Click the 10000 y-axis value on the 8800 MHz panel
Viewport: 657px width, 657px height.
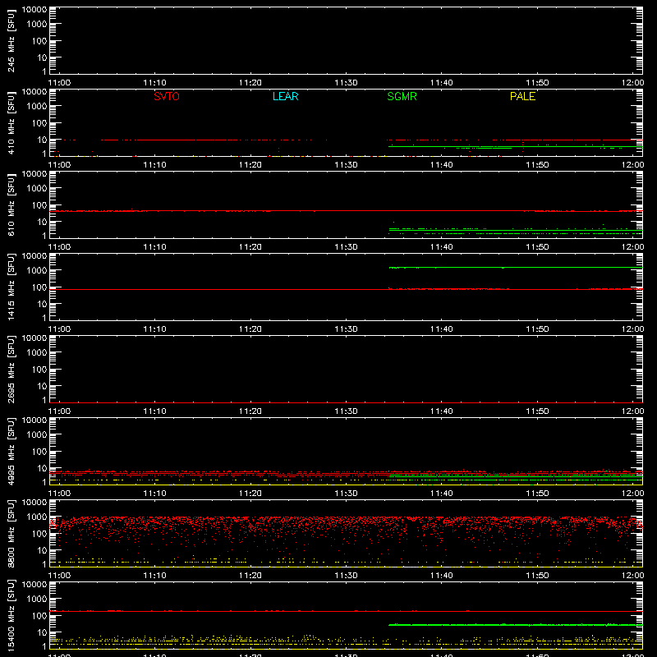pyautogui.click(x=34, y=503)
